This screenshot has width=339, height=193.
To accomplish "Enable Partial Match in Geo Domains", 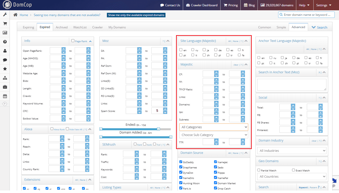I will tap(259, 170).
